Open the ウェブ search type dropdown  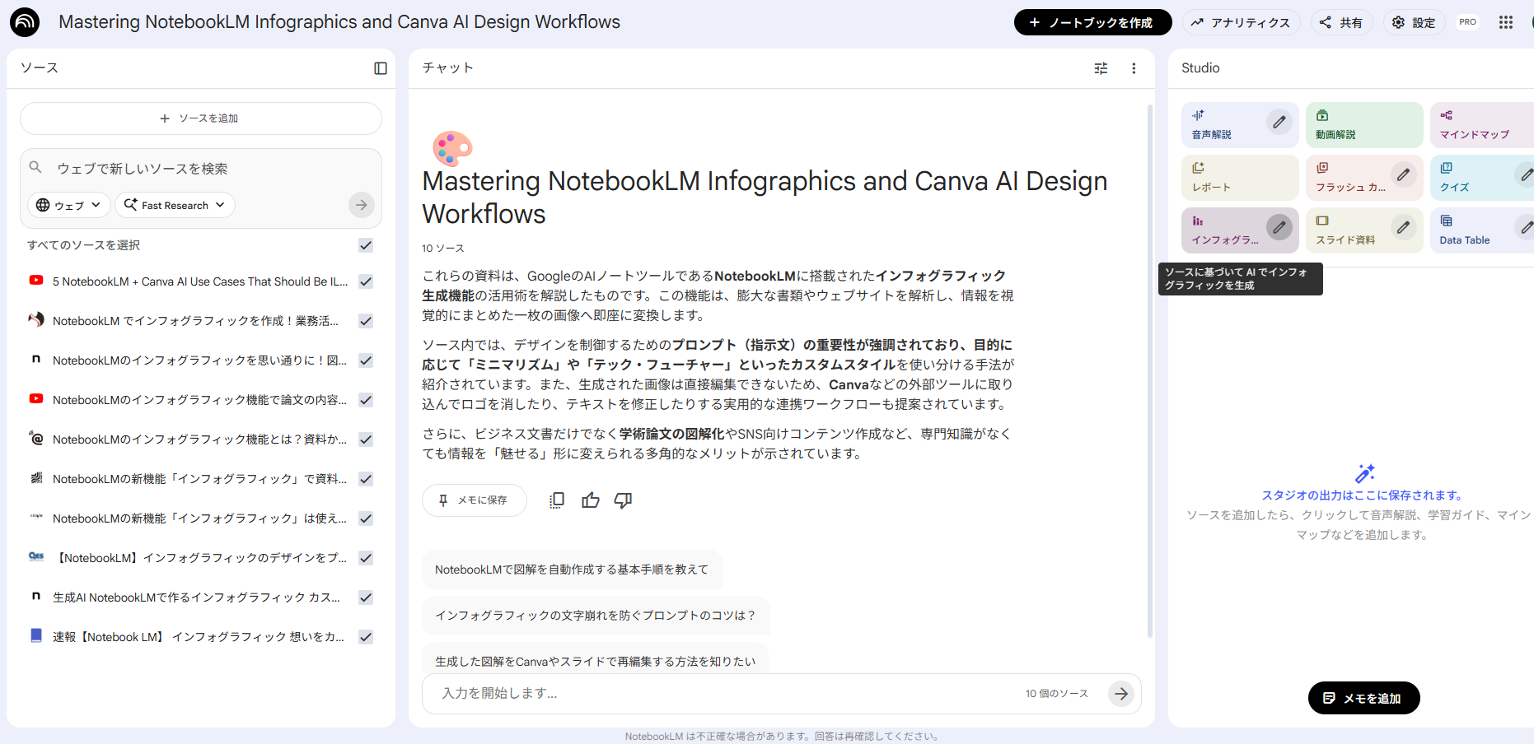click(68, 204)
